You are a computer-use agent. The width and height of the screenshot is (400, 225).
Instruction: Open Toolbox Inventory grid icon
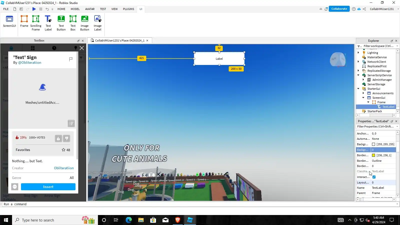click(x=33, y=48)
